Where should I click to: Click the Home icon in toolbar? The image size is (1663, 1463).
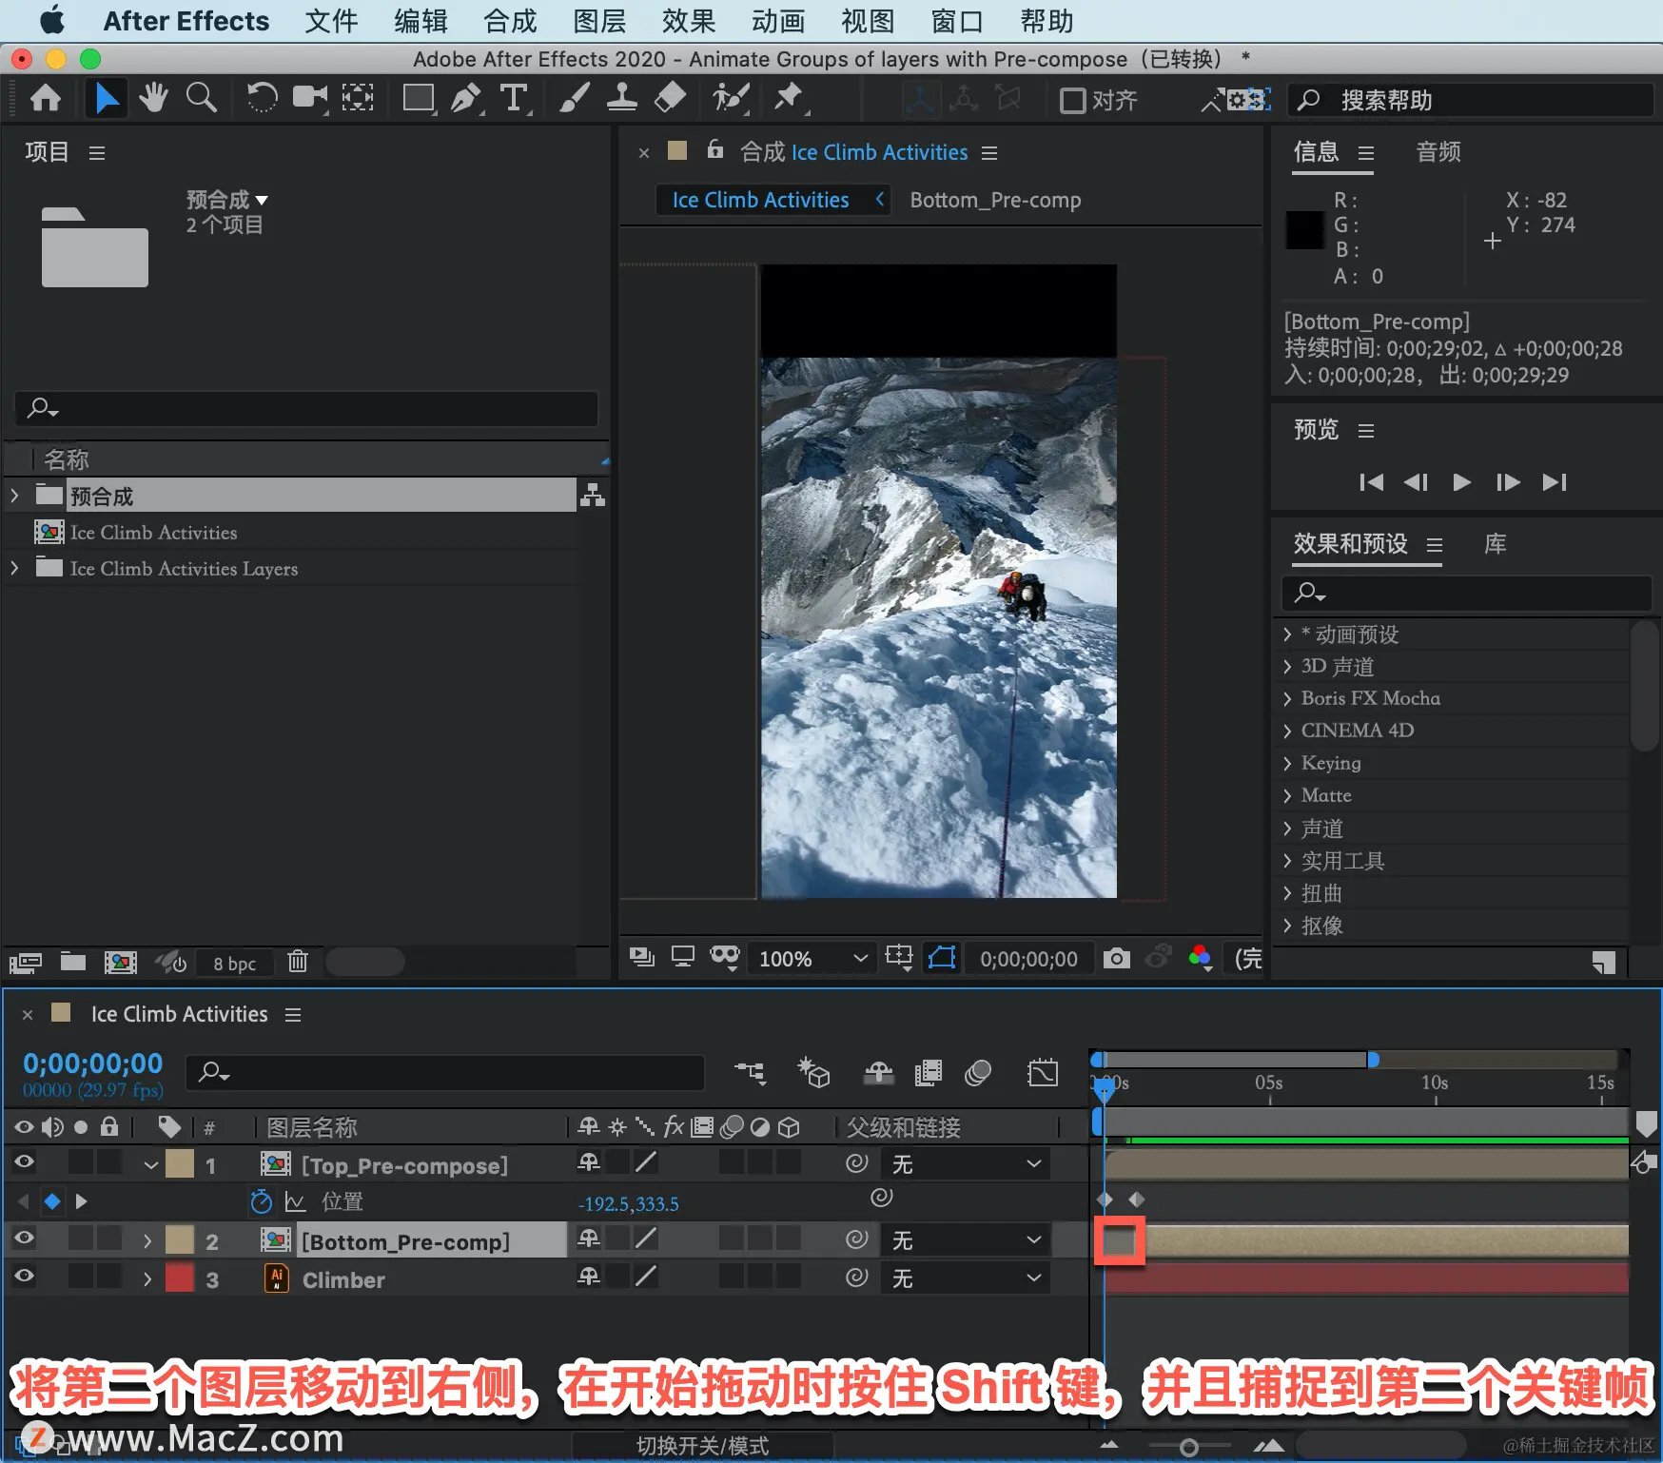point(46,98)
